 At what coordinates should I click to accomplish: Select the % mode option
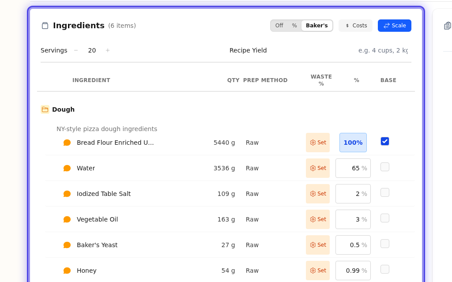(294, 26)
